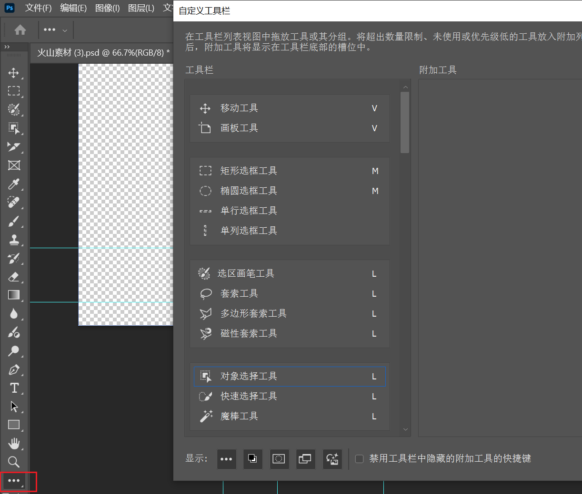Select the Brush tool
Viewport: 582px width, 494px height.
(x=14, y=221)
